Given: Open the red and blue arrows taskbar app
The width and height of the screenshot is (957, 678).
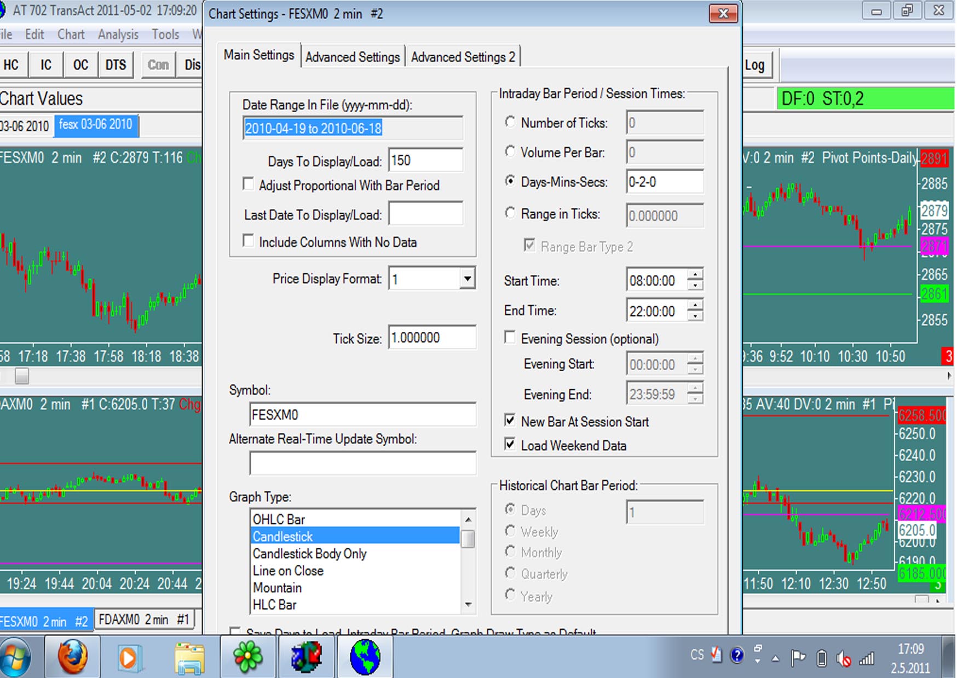Looking at the screenshot, I should [307, 657].
